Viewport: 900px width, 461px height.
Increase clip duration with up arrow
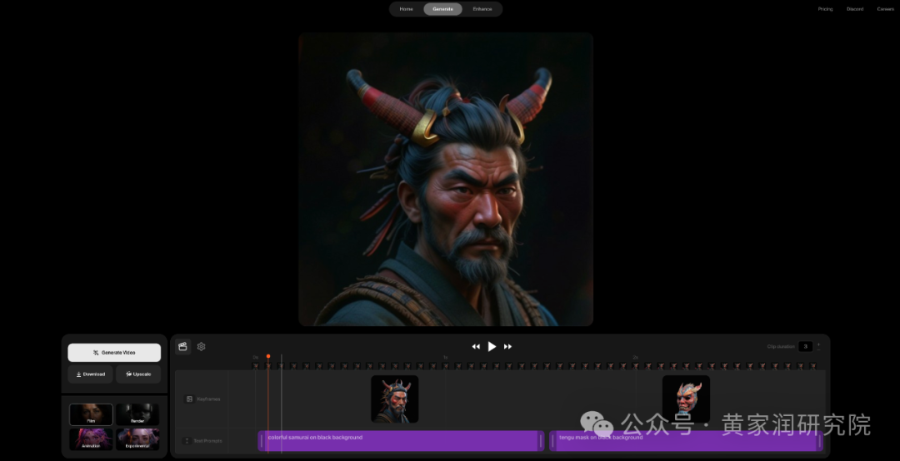pos(818,344)
